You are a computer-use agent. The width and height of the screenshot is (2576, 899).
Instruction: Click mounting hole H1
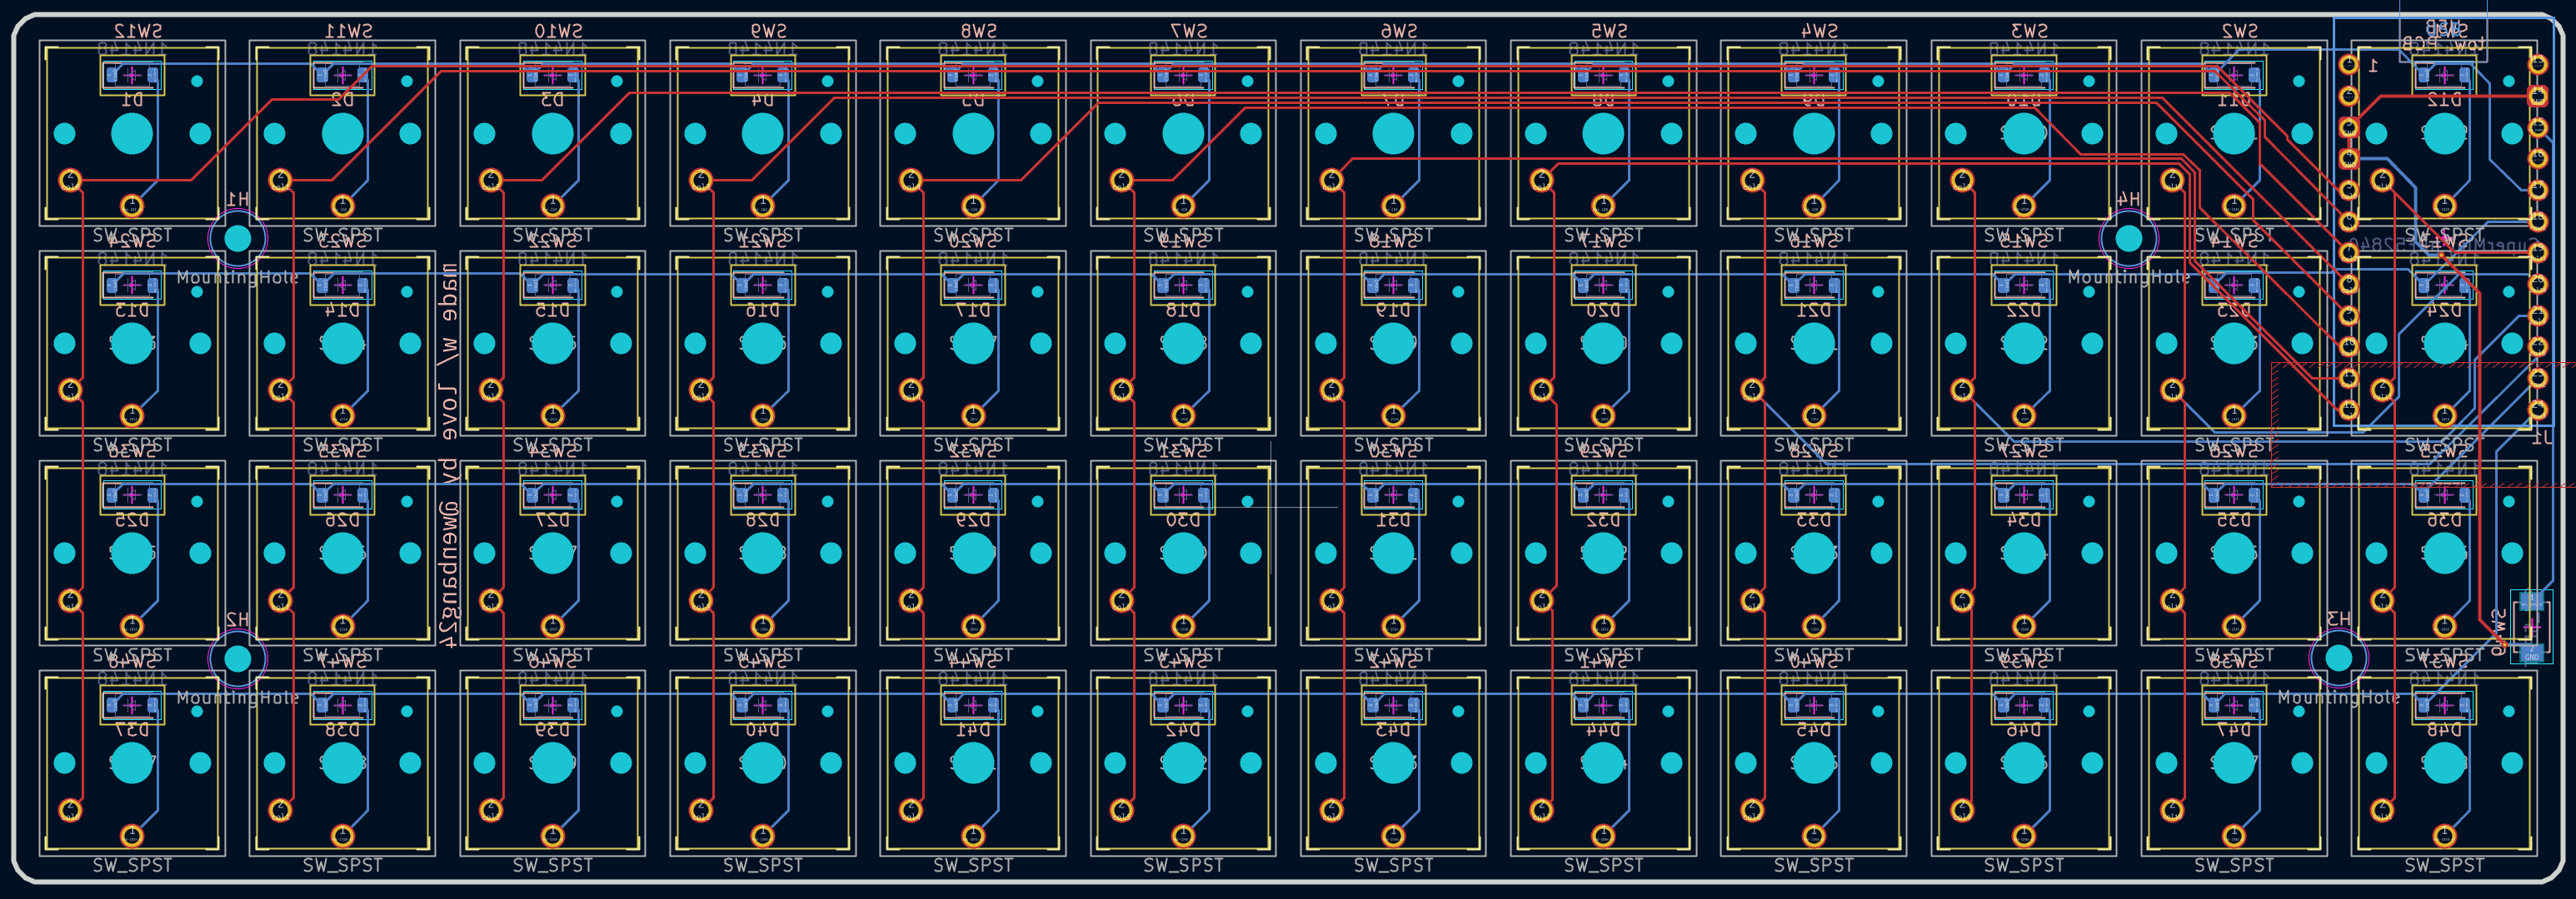(x=238, y=238)
